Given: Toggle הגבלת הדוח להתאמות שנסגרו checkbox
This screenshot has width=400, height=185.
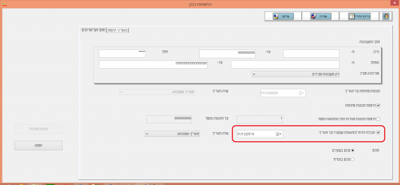Looking at the screenshot, I should point(378,133).
